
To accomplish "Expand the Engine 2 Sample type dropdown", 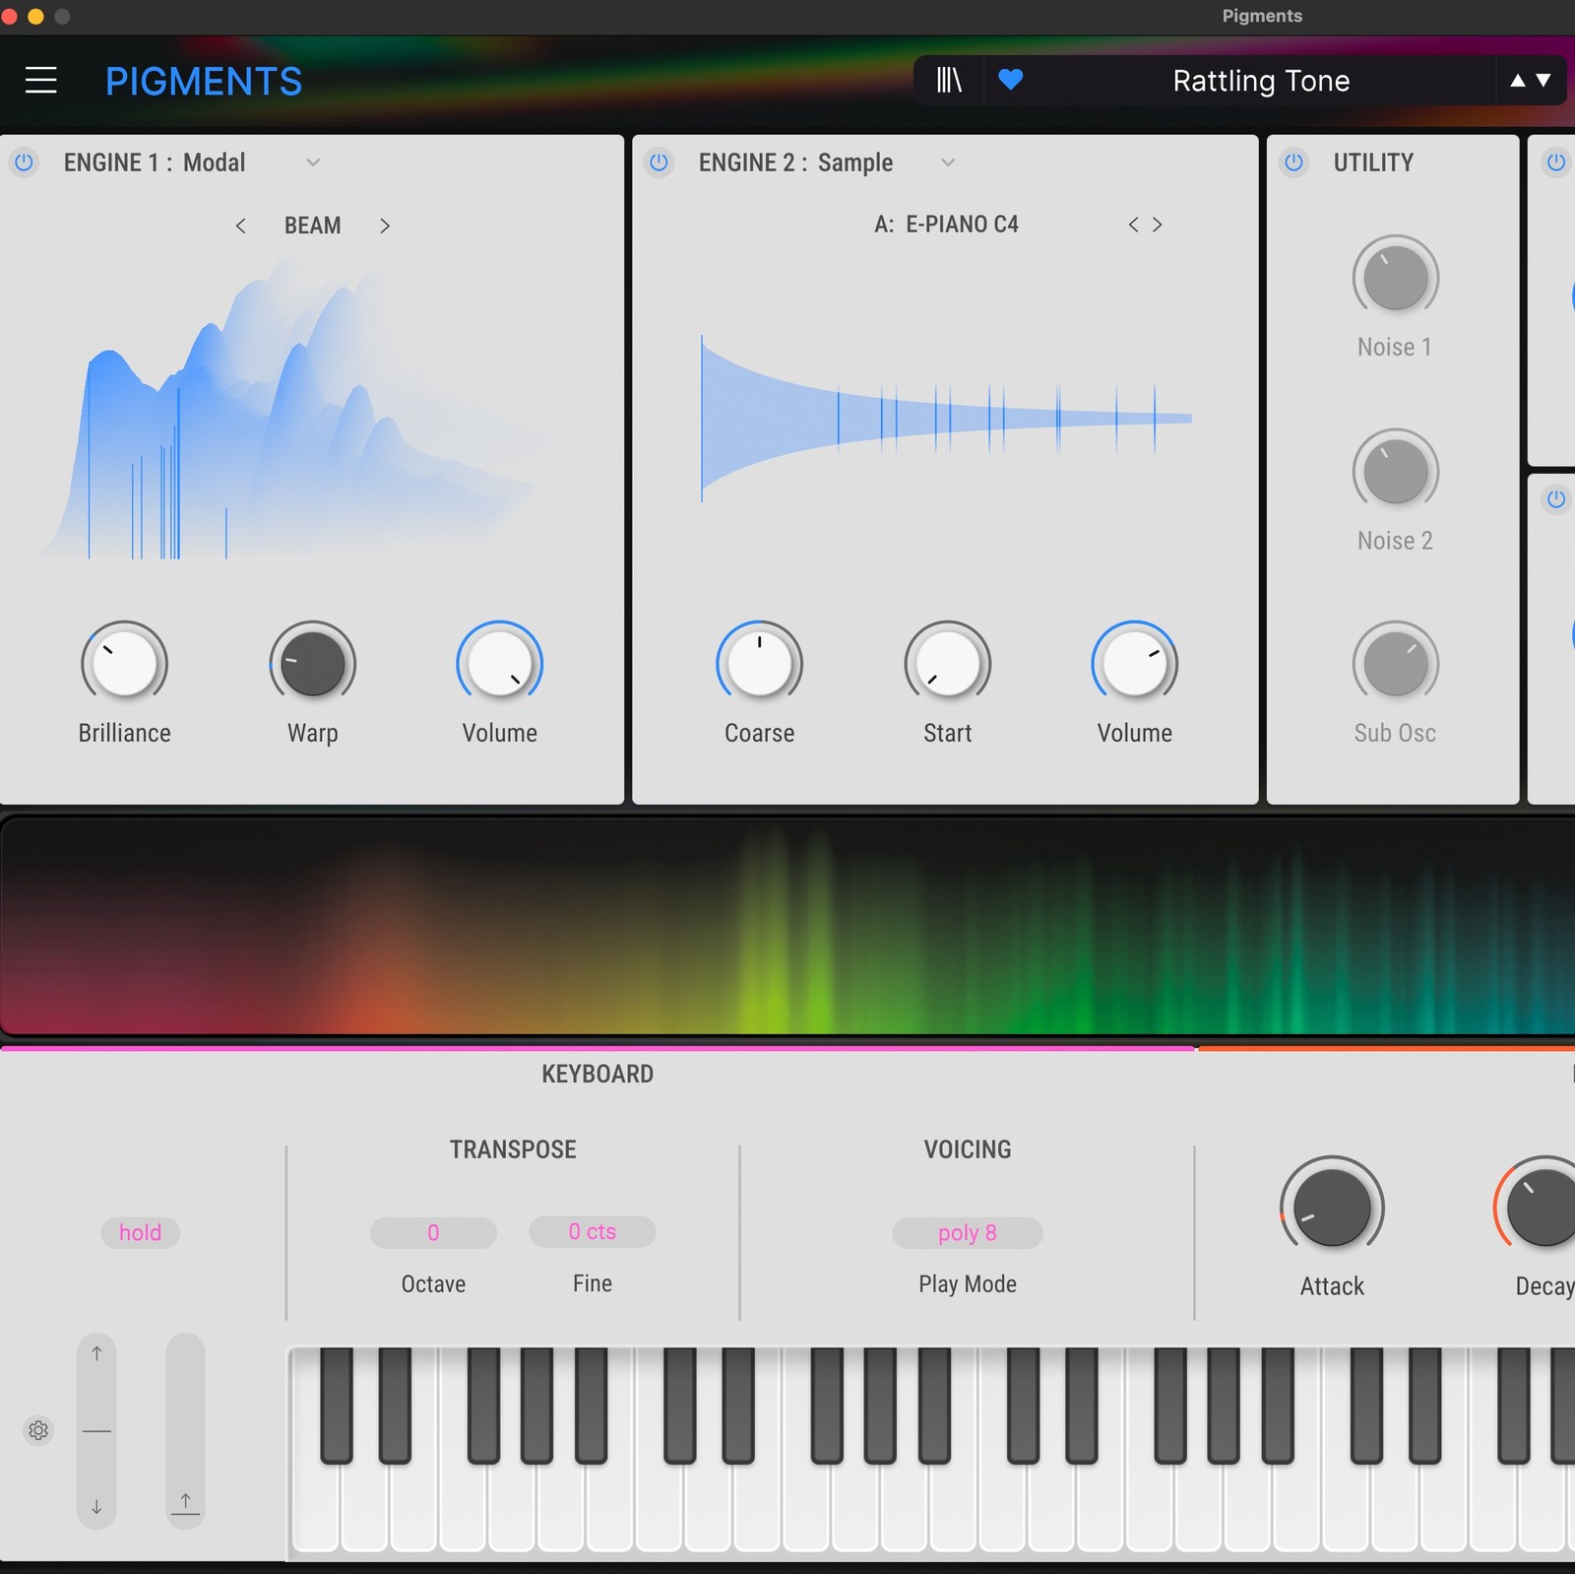I will tap(948, 163).
